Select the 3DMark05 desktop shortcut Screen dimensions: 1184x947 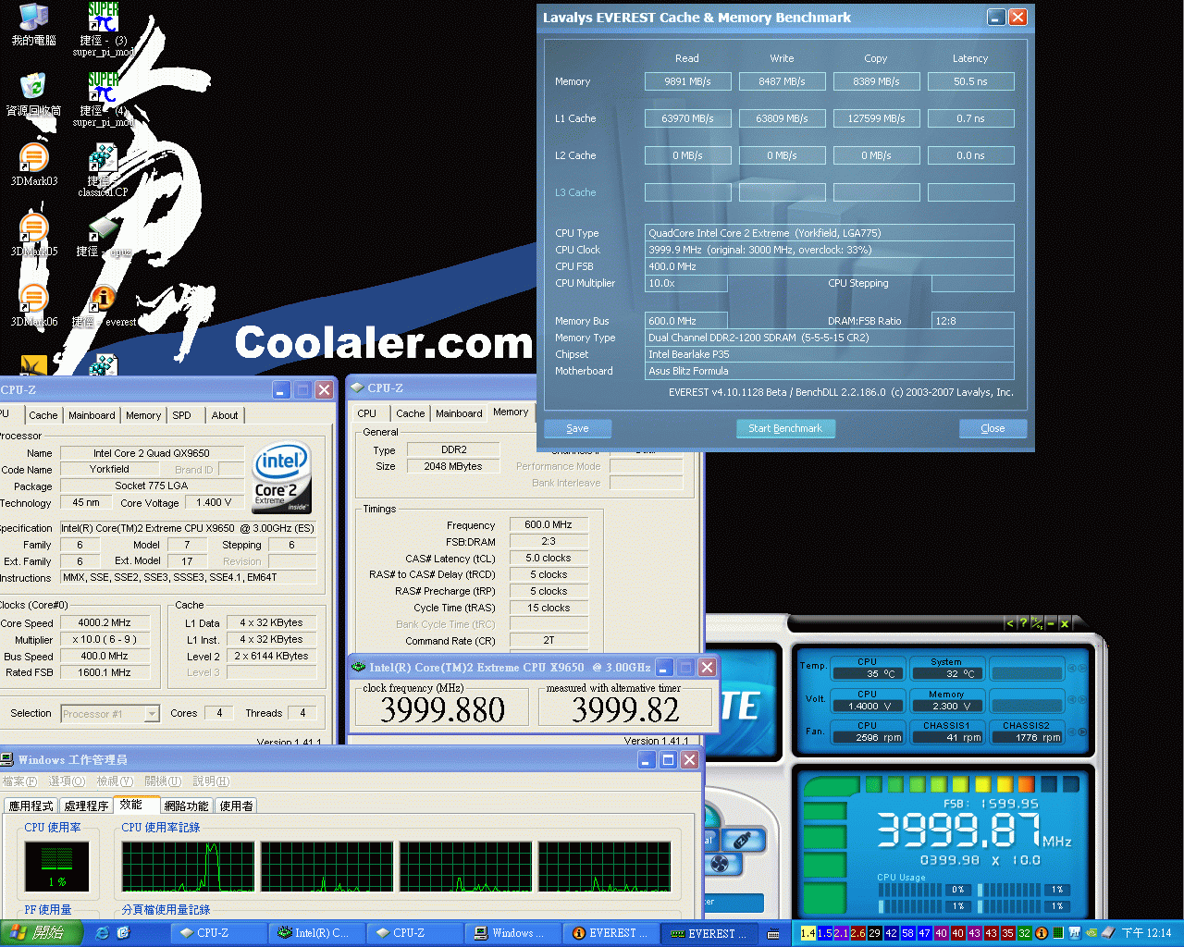click(33, 236)
